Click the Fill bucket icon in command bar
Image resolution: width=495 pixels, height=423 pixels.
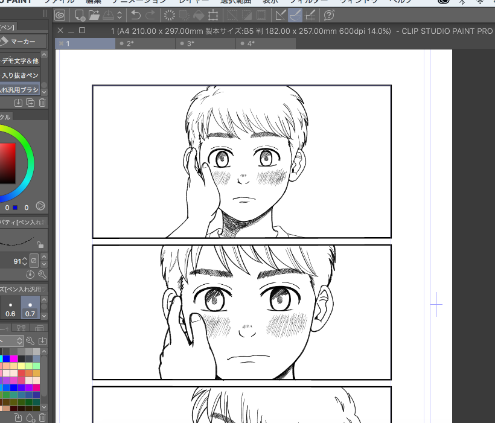pyautogui.click(x=199, y=15)
